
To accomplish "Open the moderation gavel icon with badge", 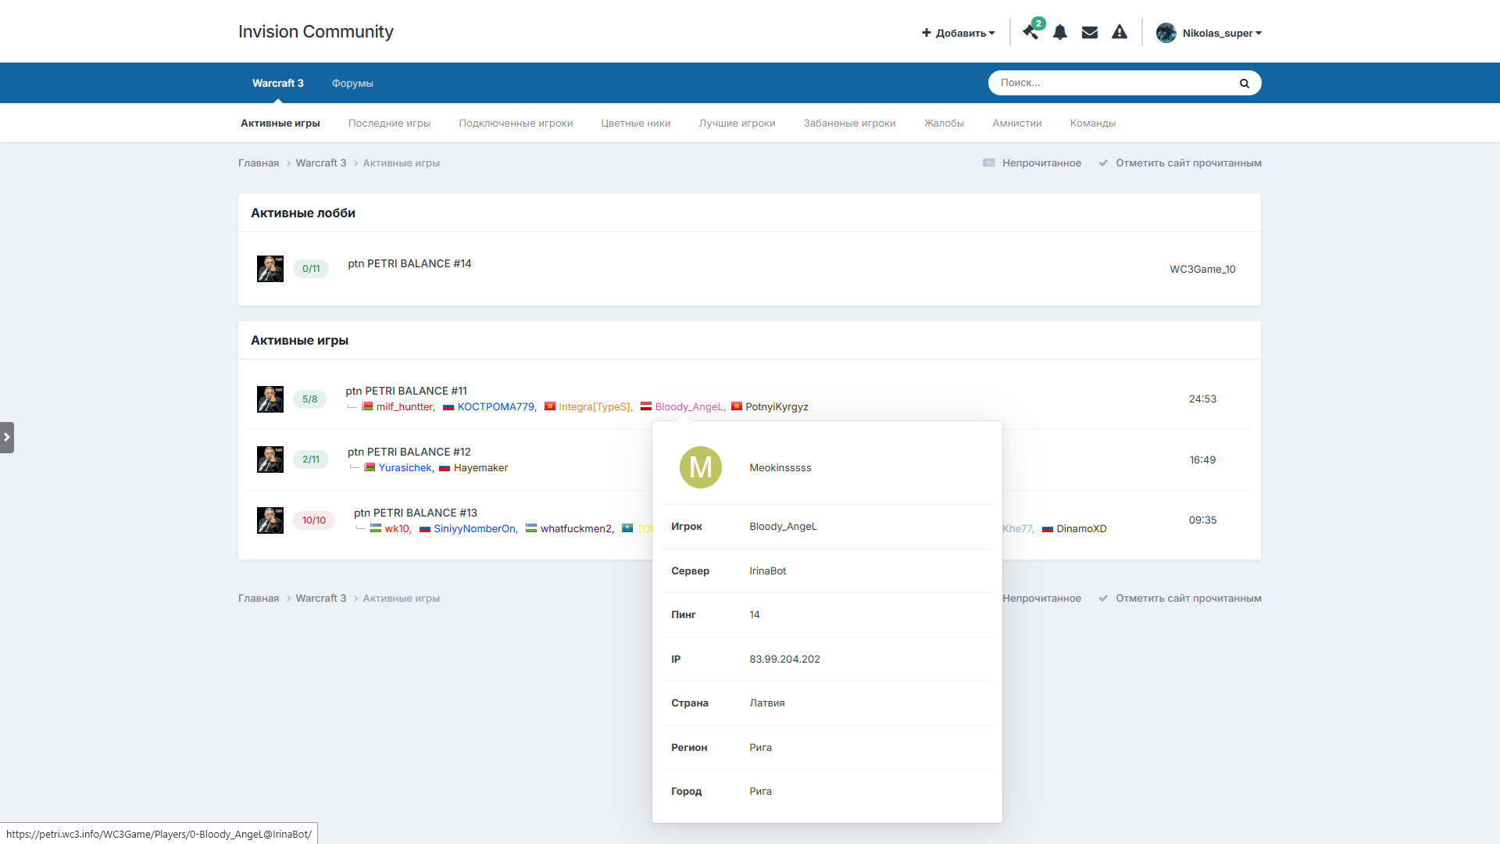I will tap(1032, 31).
